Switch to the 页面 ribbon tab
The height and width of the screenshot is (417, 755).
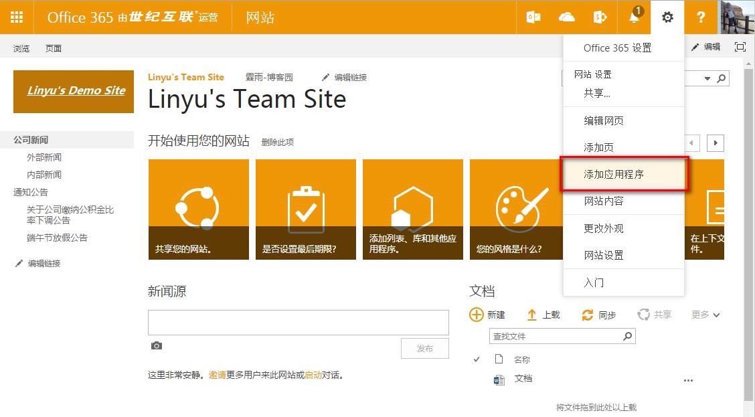click(x=54, y=48)
